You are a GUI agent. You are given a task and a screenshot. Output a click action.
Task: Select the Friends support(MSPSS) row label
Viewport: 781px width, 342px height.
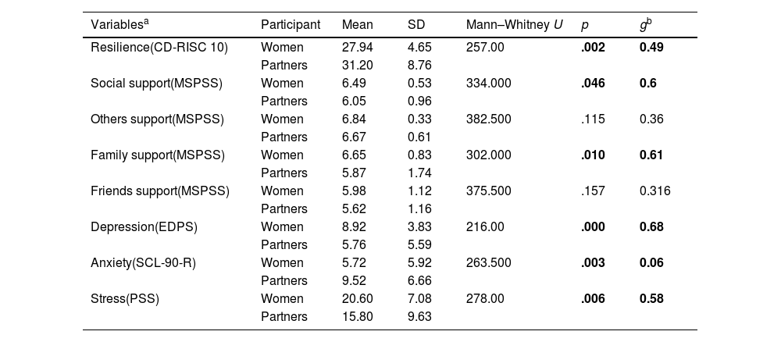tap(160, 191)
